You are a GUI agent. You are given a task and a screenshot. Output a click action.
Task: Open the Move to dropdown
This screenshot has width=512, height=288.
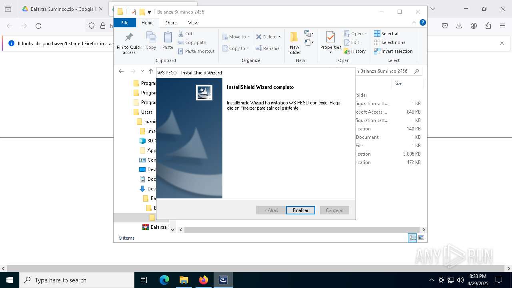236,37
